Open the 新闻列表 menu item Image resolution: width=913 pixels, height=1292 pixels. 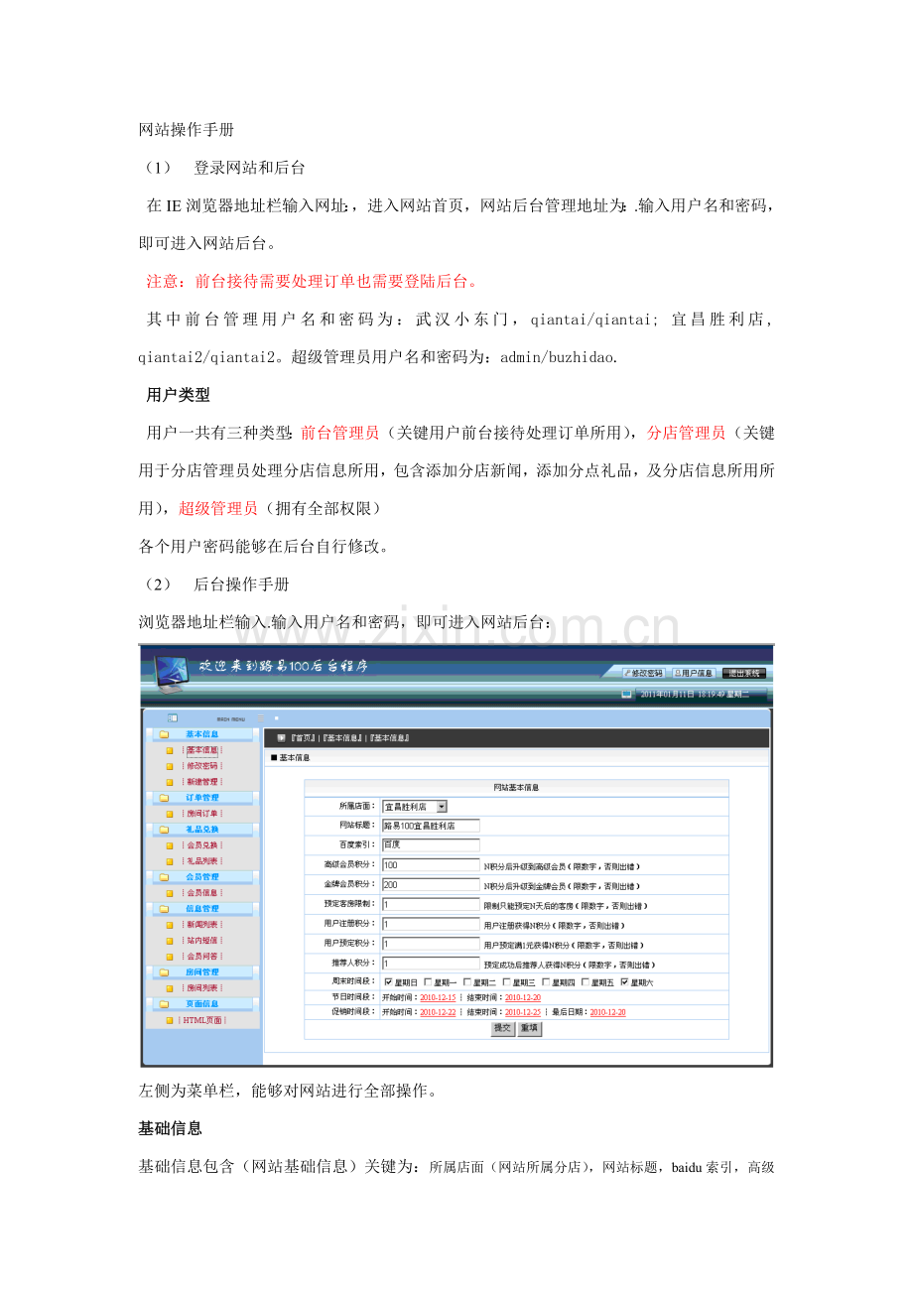203,925
